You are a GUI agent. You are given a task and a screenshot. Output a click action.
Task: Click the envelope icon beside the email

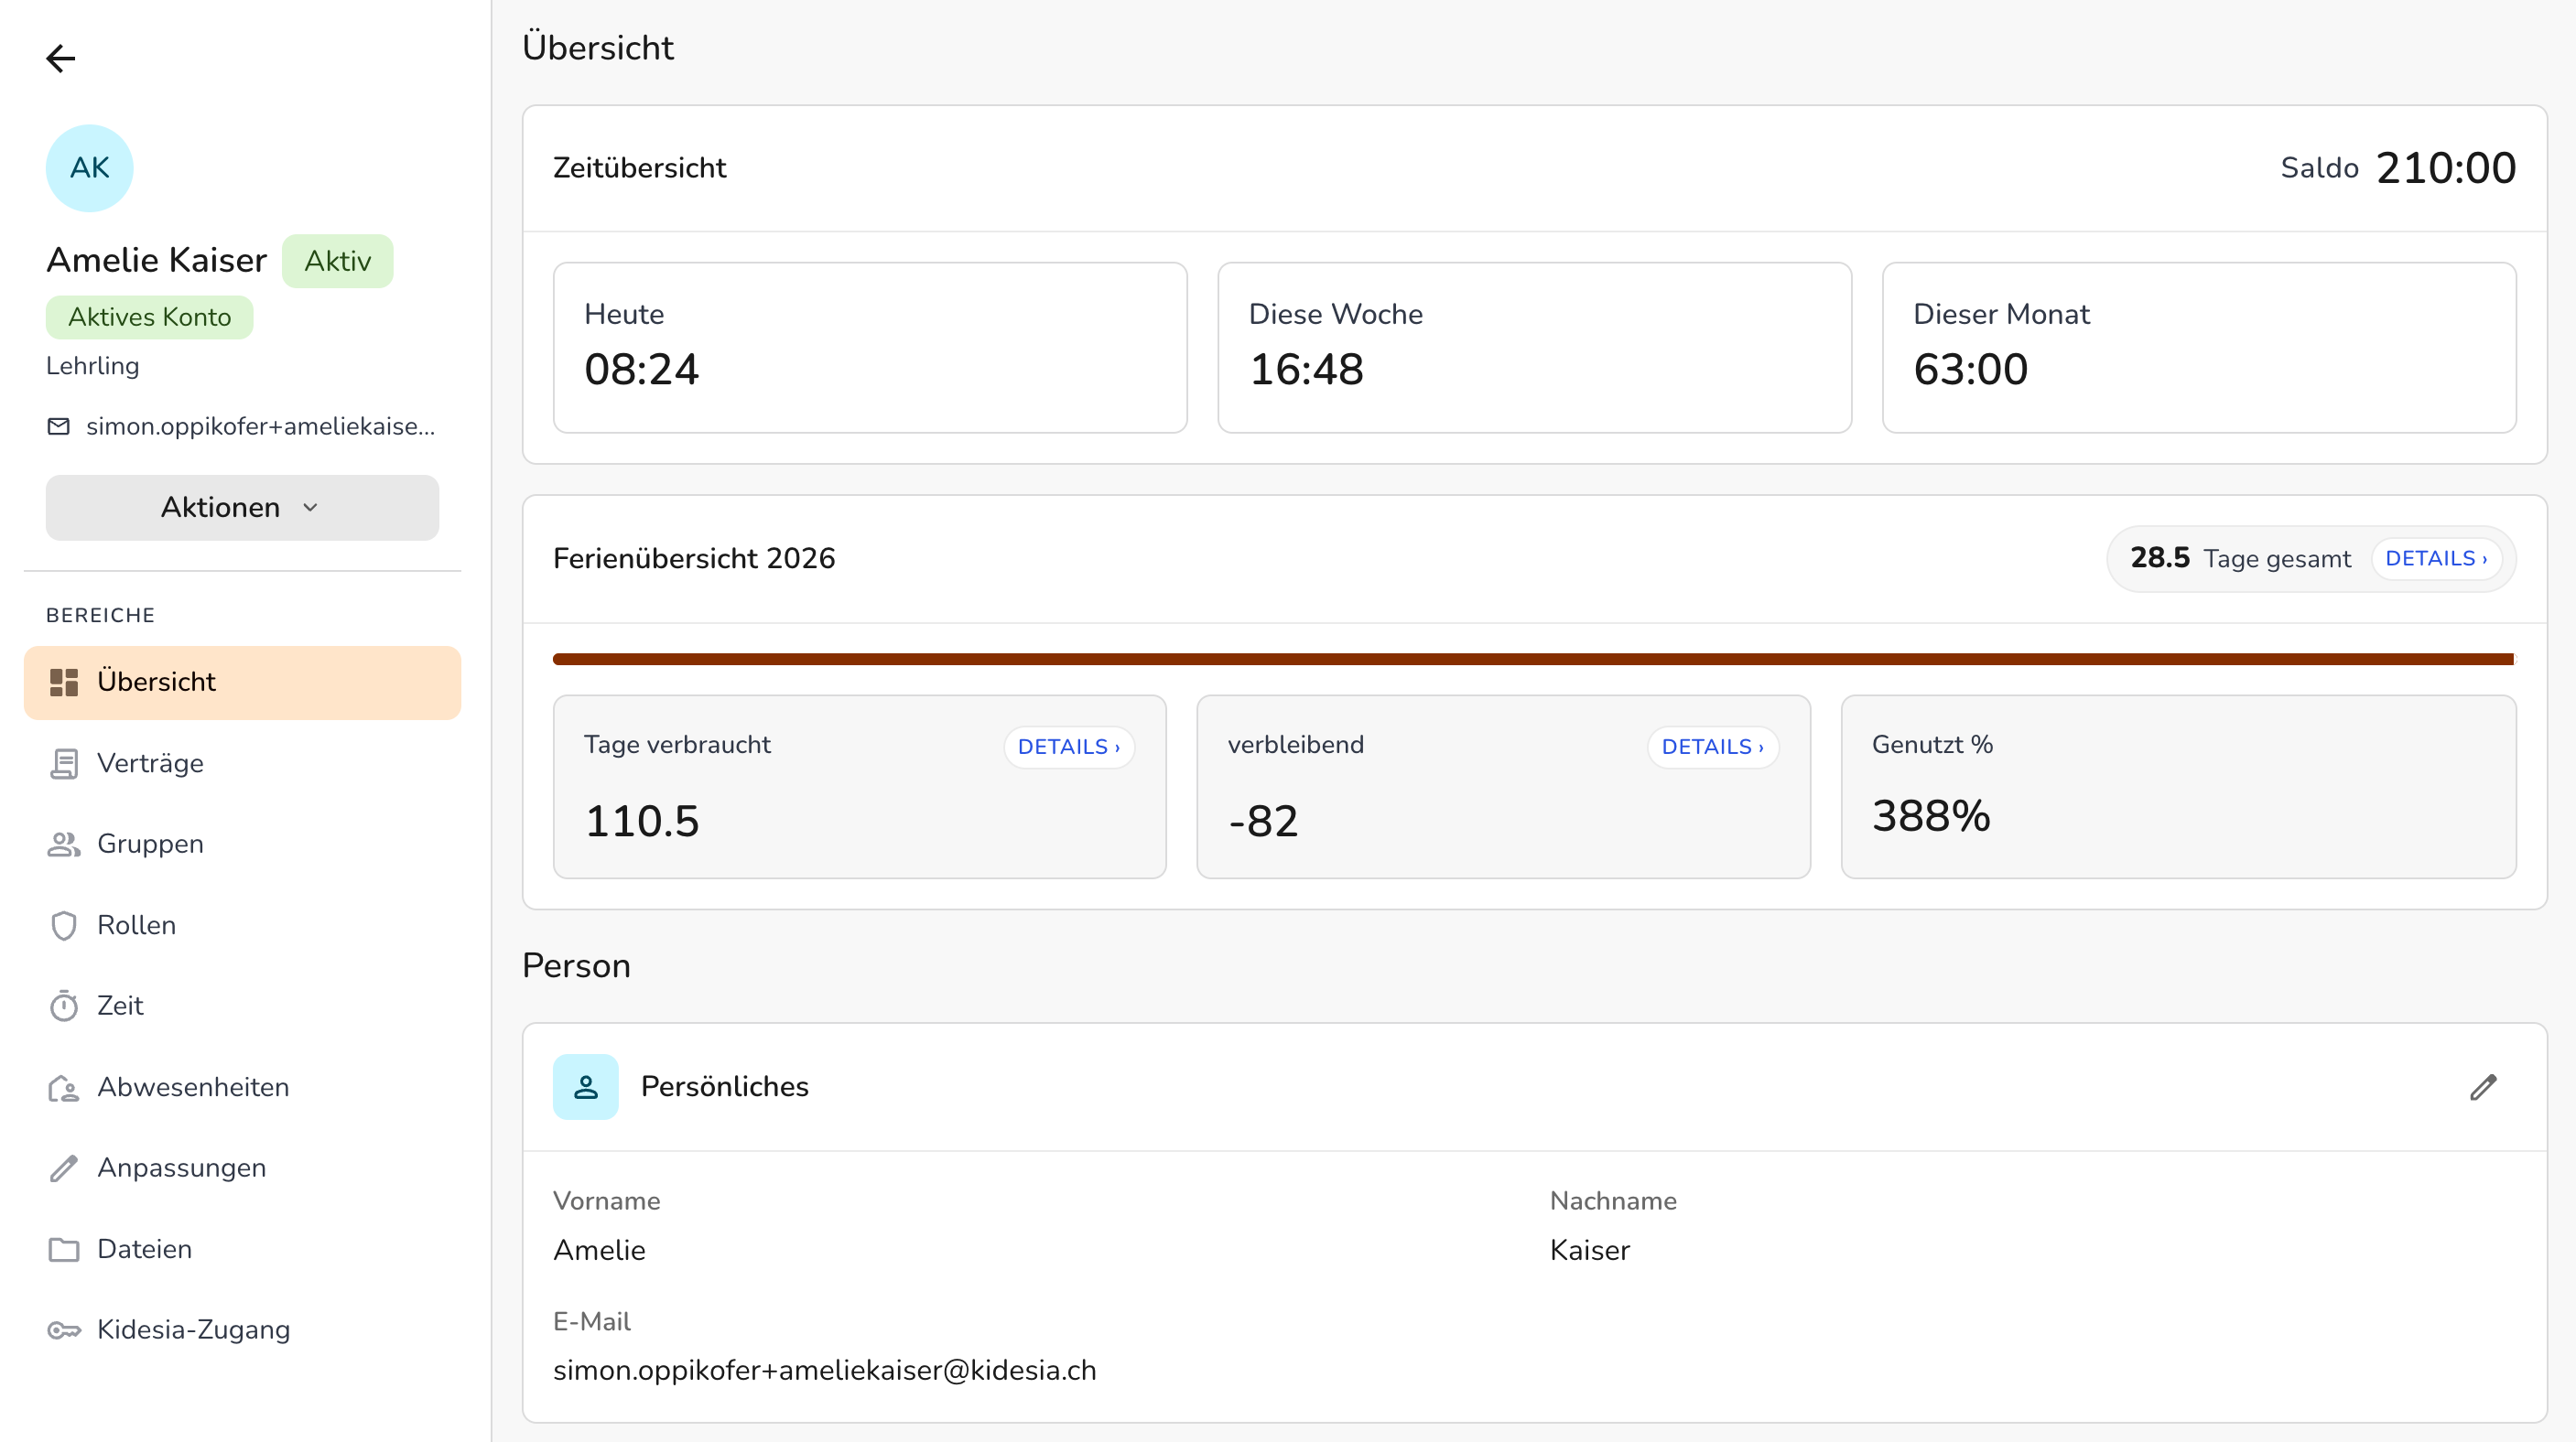pos(59,426)
